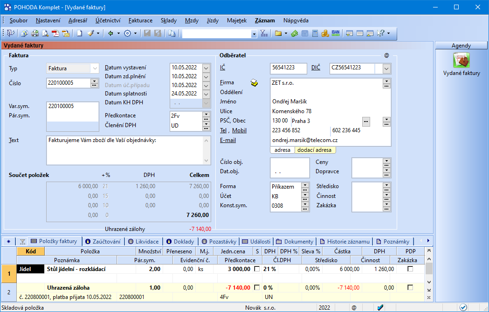
Task: Open toolbar search combo box dropdown
Action: point(254,34)
